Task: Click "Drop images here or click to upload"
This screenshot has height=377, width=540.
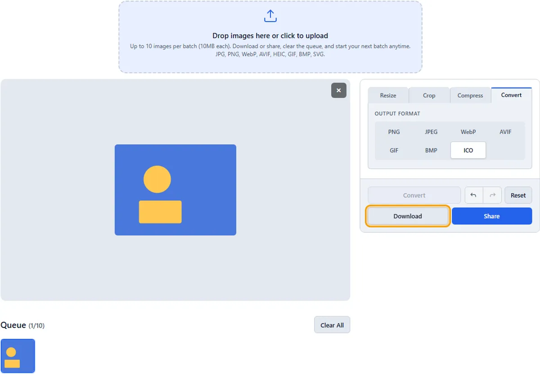Action: pos(270,36)
